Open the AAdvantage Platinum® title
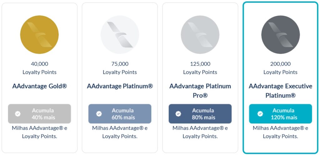 click(120, 86)
